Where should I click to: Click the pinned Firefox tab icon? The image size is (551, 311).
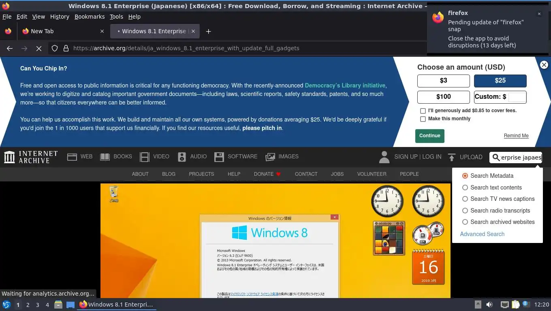[x=8, y=31]
